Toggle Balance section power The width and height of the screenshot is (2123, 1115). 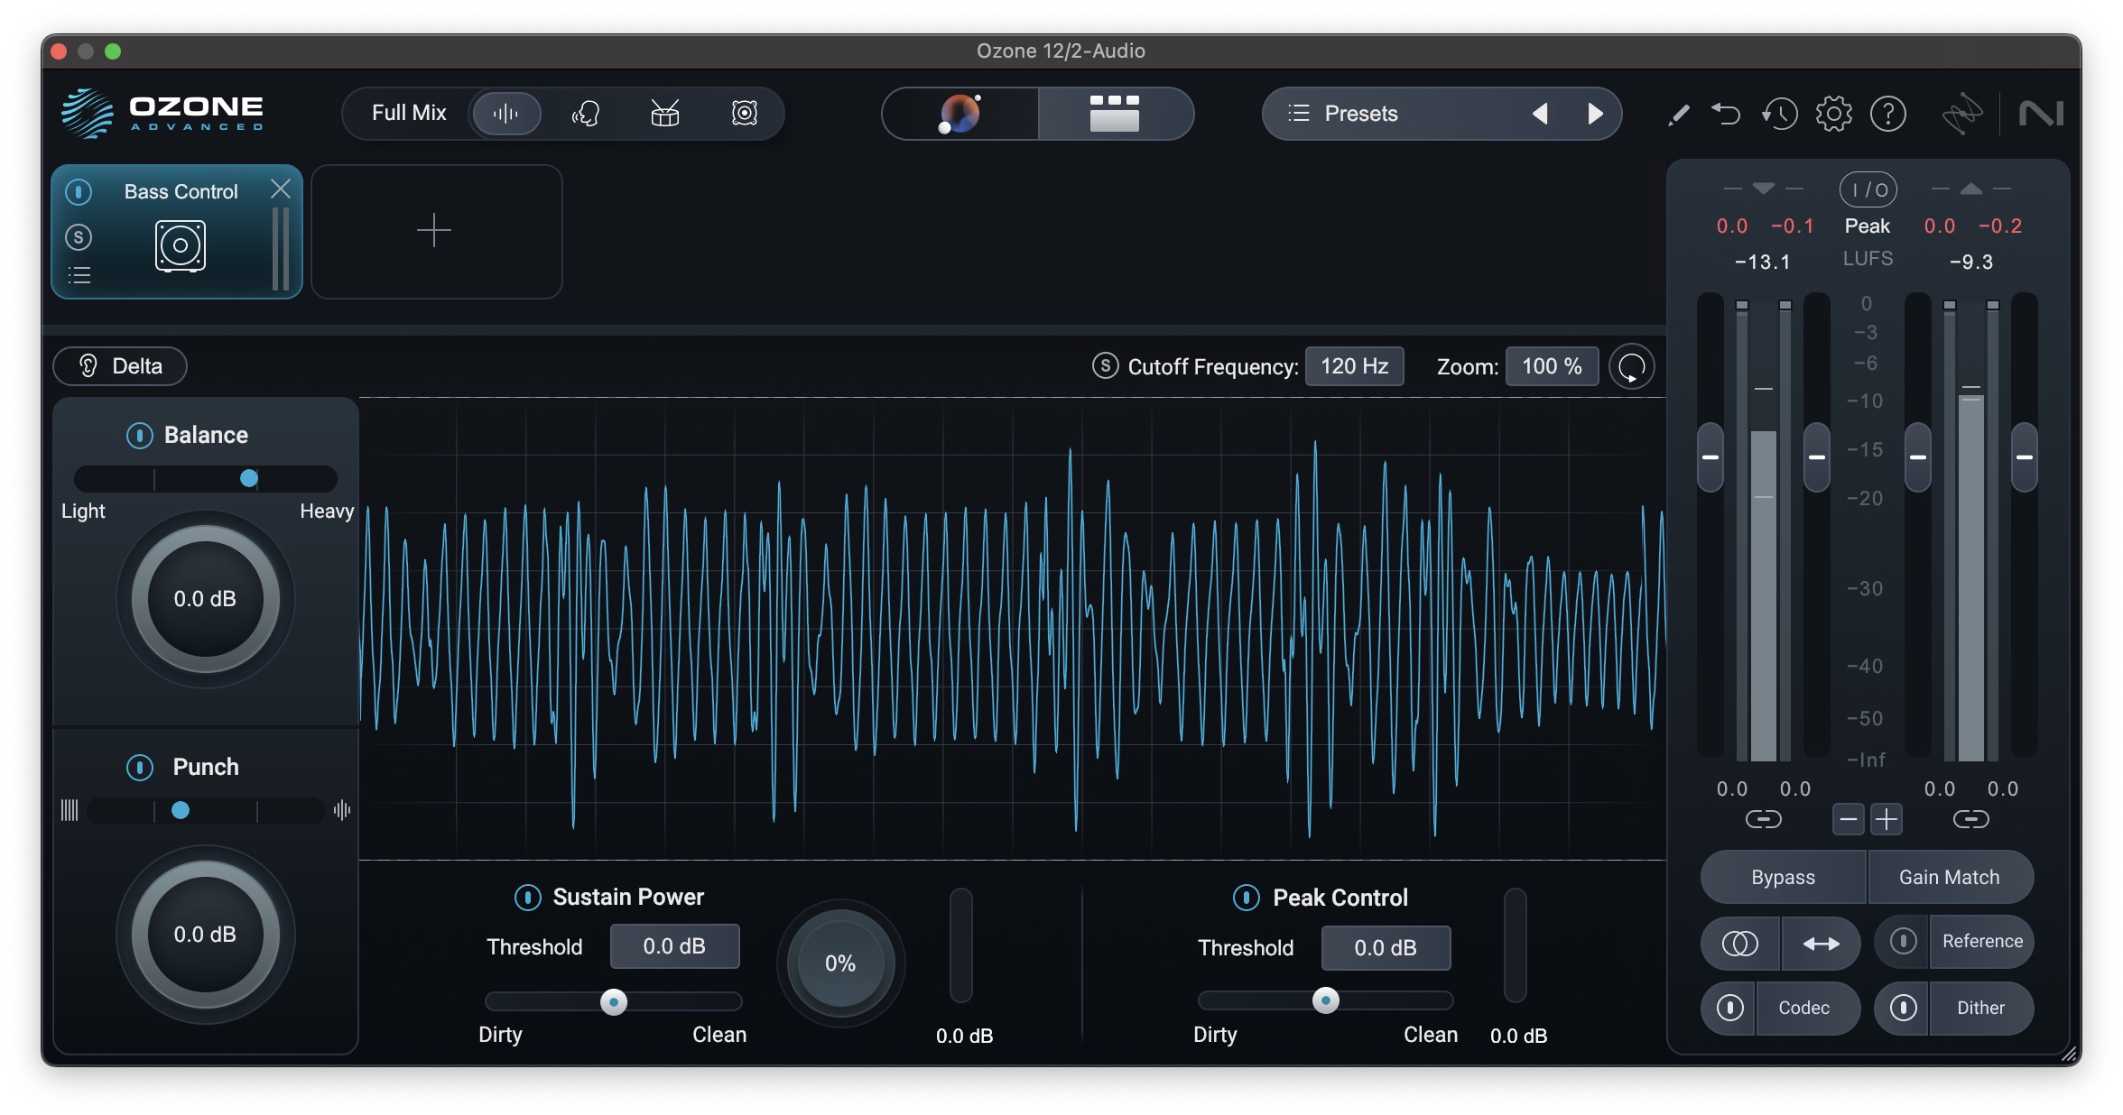click(139, 436)
